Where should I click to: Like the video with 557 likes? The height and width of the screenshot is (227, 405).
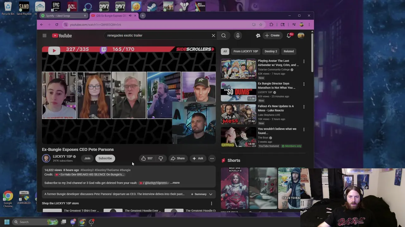(x=147, y=158)
